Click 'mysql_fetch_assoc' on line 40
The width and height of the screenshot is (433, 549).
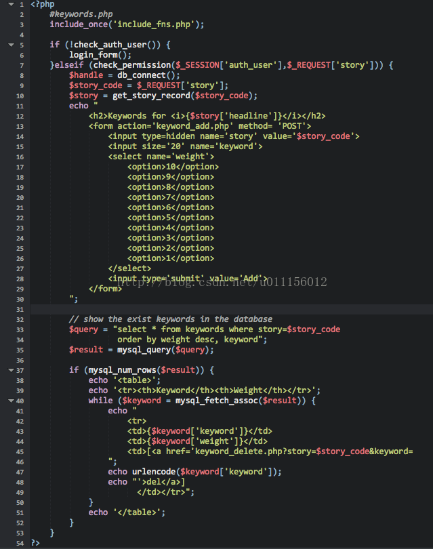(x=217, y=400)
